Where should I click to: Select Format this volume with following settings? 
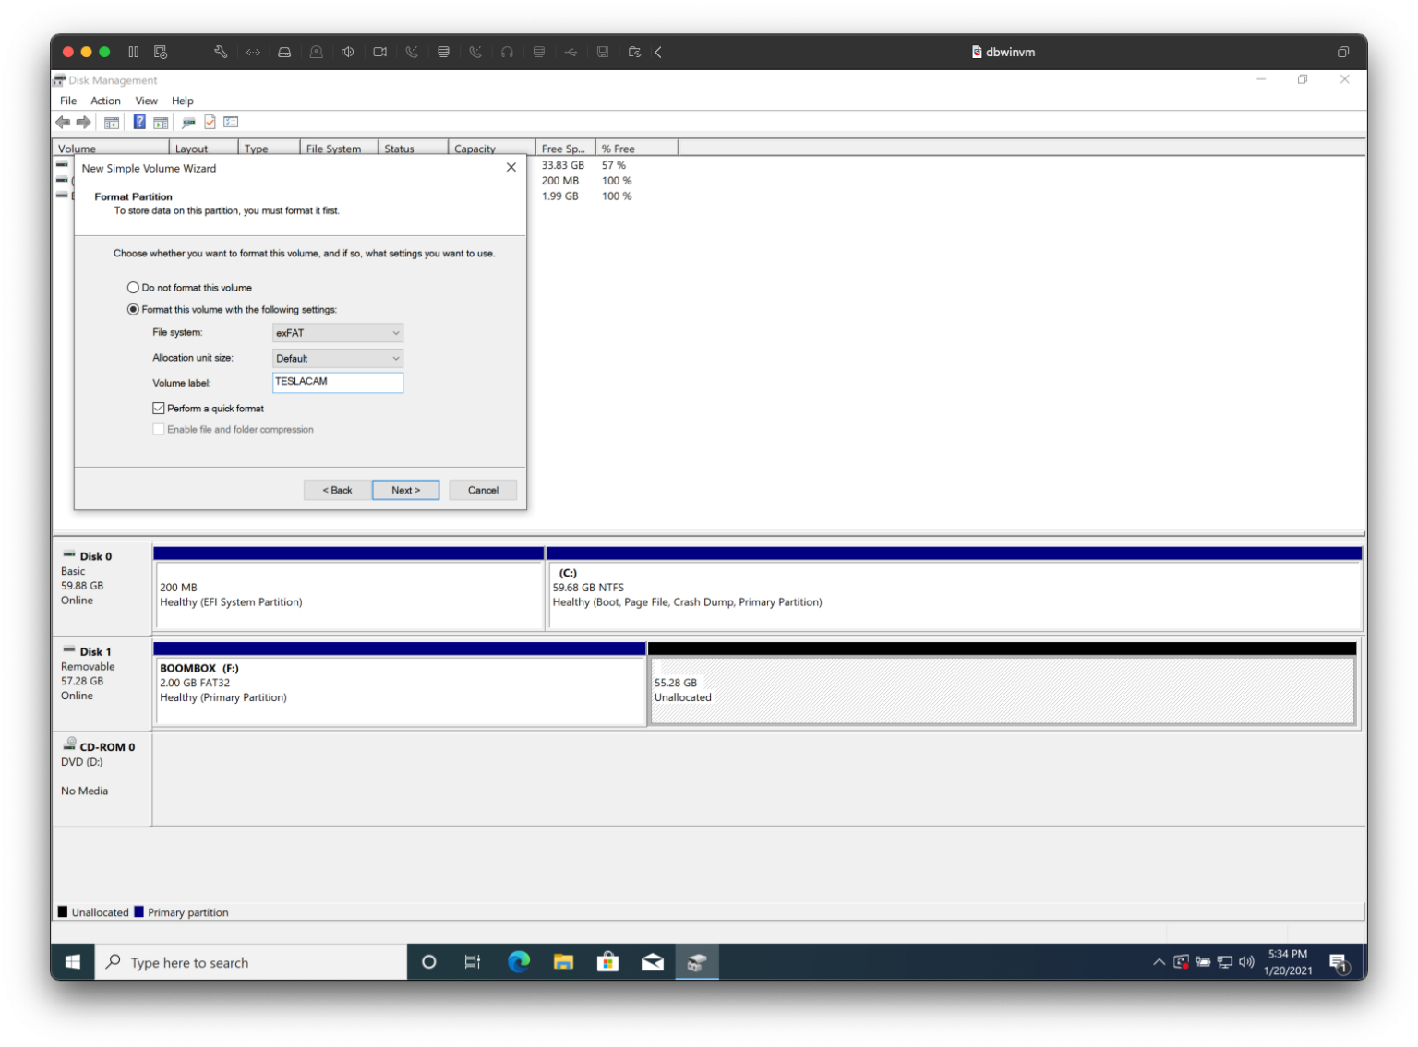coord(133,309)
